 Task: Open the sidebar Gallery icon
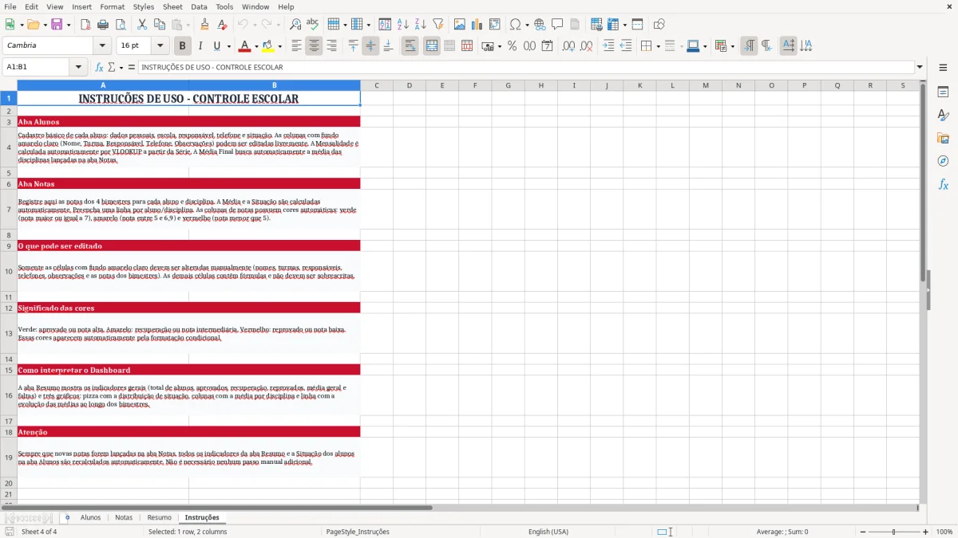tap(943, 138)
